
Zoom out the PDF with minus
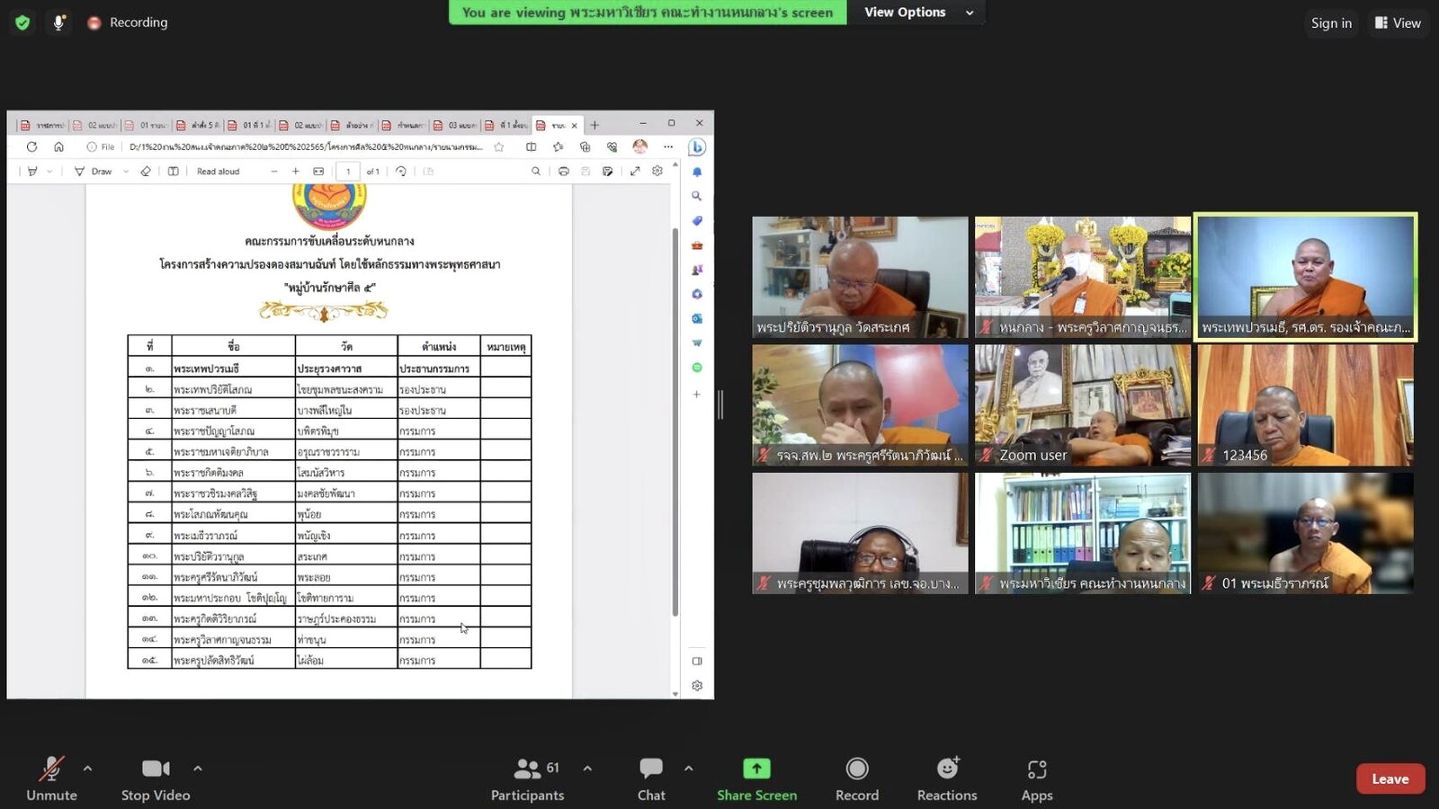tap(274, 171)
